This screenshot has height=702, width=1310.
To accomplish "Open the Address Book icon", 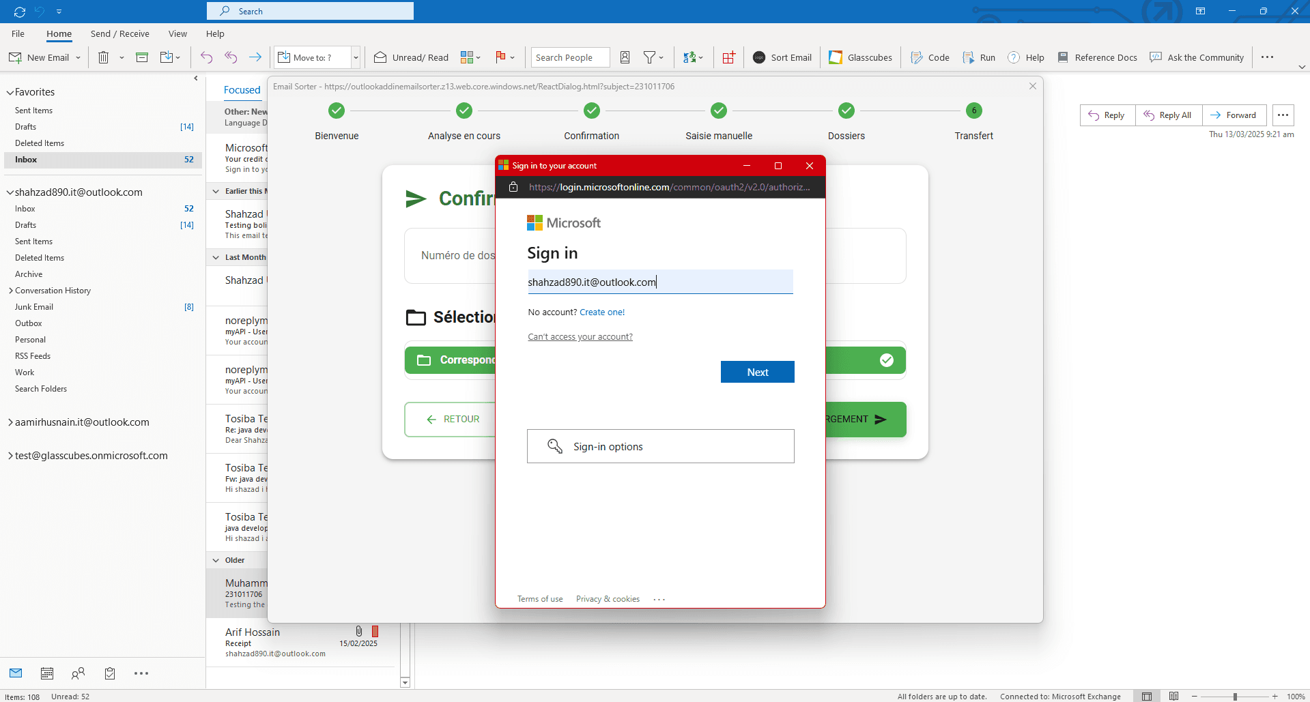I will point(625,57).
